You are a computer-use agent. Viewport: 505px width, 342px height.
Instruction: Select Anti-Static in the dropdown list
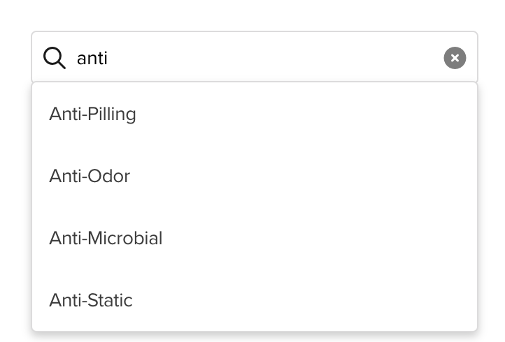pyautogui.click(x=255, y=300)
